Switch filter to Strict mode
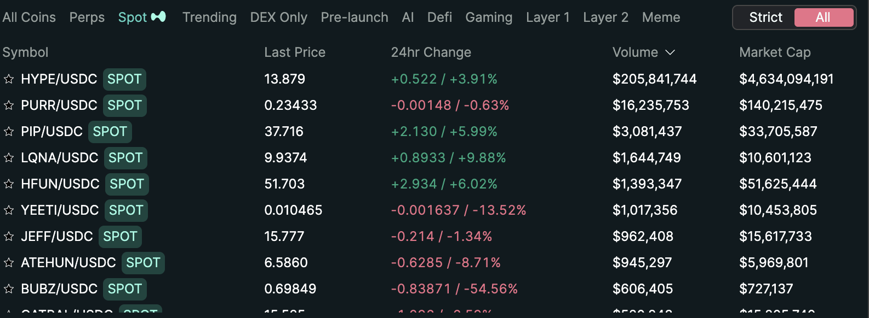Image resolution: width=869 pixels, height=318 pixels. click(765, 17)
